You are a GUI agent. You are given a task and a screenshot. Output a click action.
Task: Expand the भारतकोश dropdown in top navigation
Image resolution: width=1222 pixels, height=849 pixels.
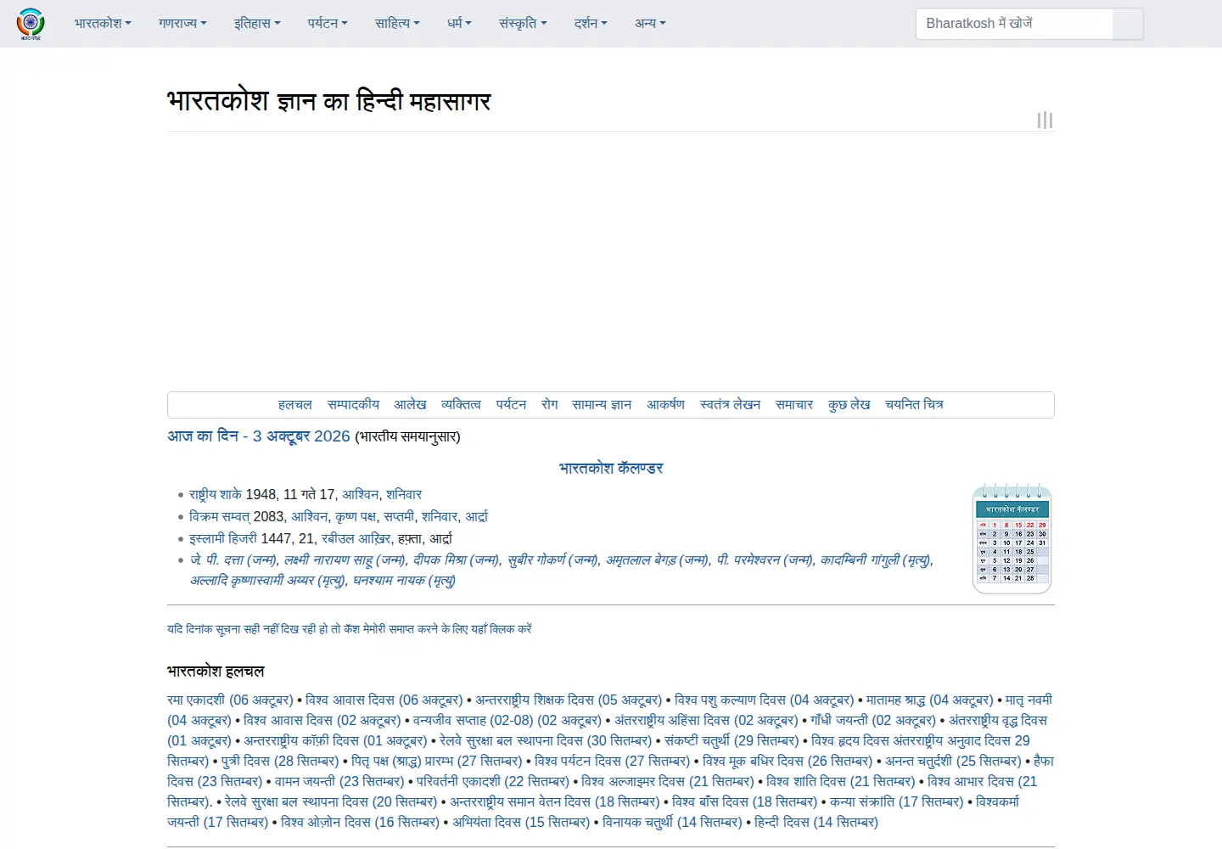coord(103,24)
